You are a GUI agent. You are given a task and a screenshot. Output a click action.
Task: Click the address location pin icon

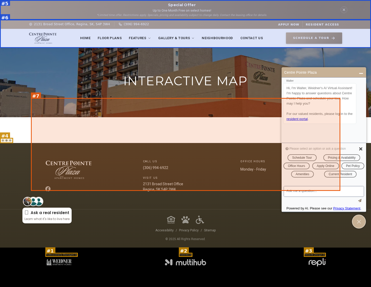(31, 24)
